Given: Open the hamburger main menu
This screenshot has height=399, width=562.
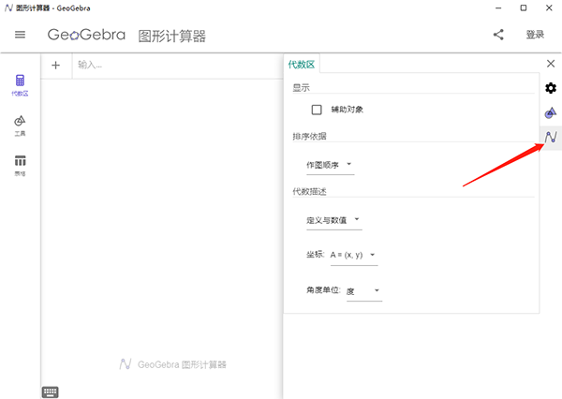Looking at the screenshot, I should (20, 36).
